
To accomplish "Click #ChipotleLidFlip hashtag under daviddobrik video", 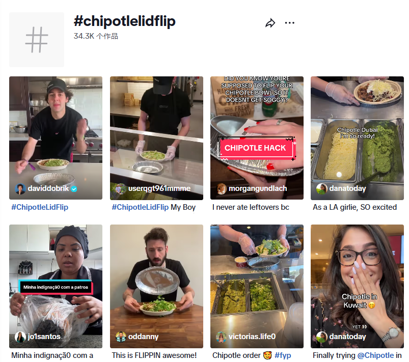I will [40, 207].
